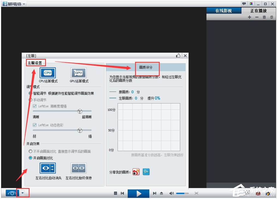Clear the playlist using the trash icon
277x199 pixels.
(264, 17)
